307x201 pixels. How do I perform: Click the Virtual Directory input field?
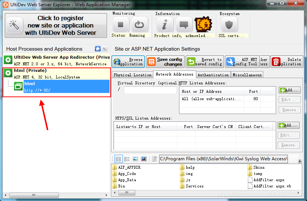[x=150, y=90]
